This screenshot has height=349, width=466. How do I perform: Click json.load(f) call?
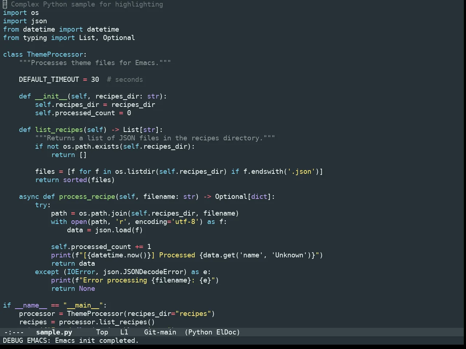click(119, 230)
